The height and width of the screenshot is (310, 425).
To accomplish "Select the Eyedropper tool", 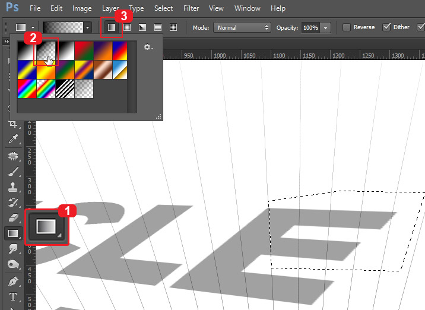I will [13, 139].
